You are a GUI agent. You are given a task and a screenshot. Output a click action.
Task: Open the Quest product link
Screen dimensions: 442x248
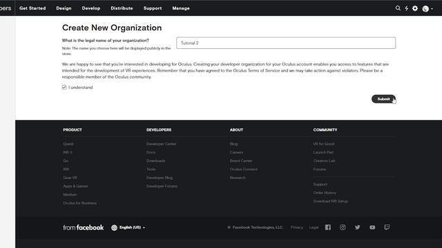point(68,144)
